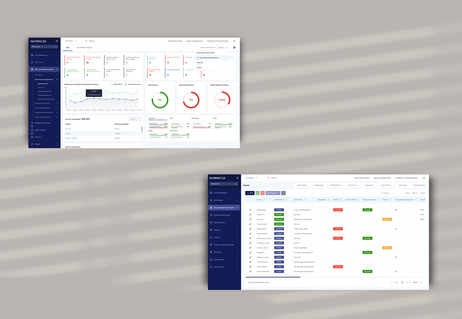Click vCIO Dashboard icon in dashboard window sidebar

click(32, 55)
